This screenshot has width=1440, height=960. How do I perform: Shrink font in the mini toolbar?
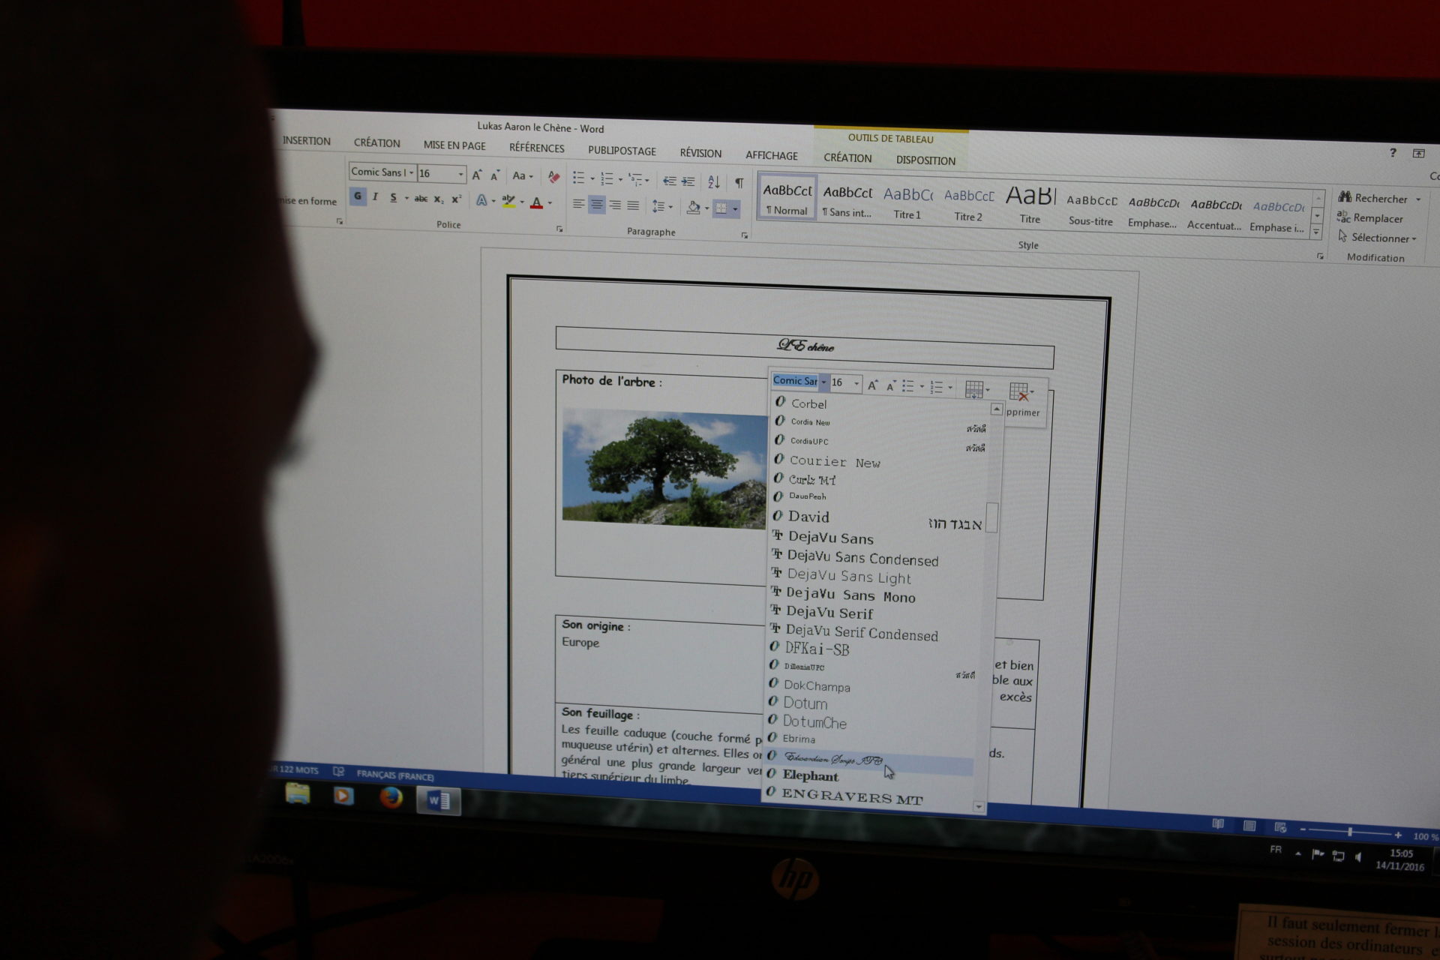coord(891,385)
